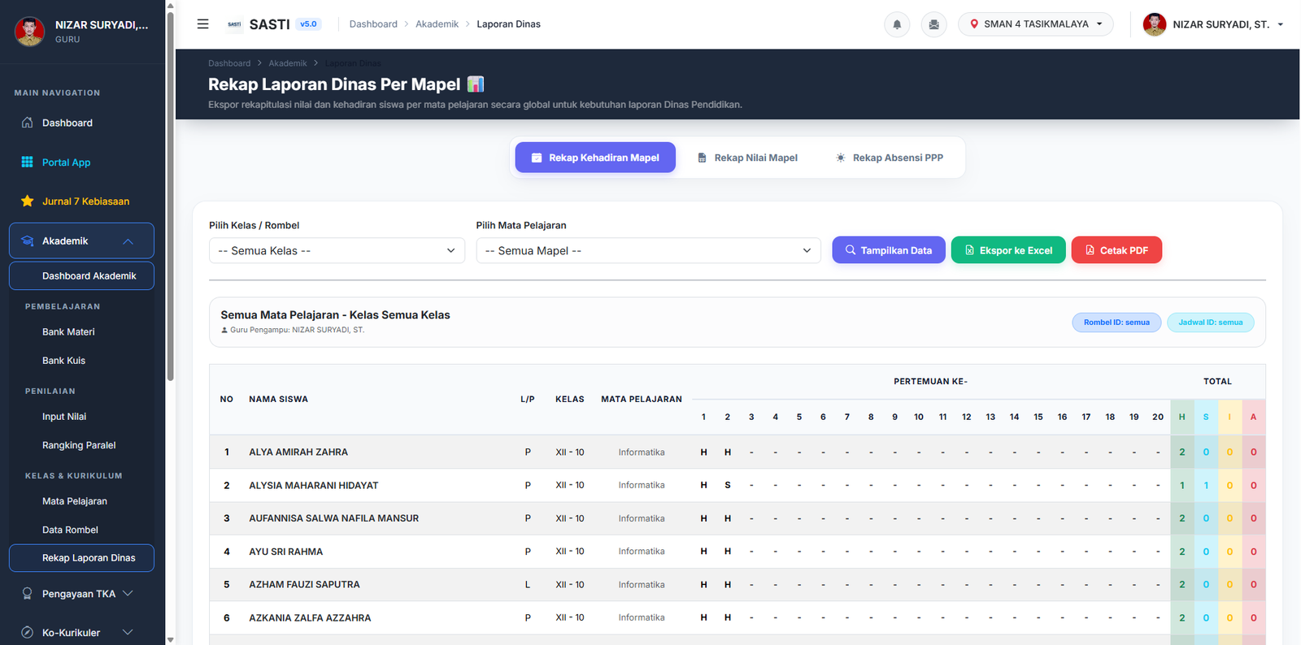Click the NAMA SISWA column header
1301x645 pixels.
click(x=279, y=399)
